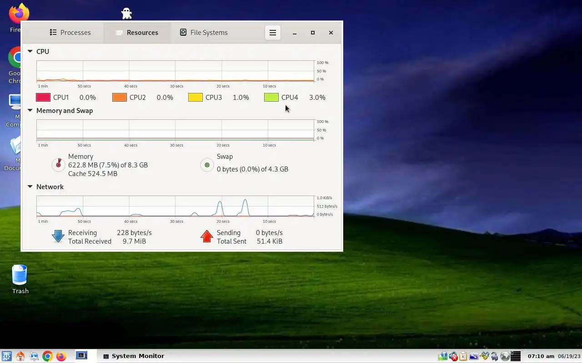The height and width of the screenshot is (363, 582).
Task: Click the orange CPU2 color swatch
Action: pyautogui.click(x=120, y=97)
